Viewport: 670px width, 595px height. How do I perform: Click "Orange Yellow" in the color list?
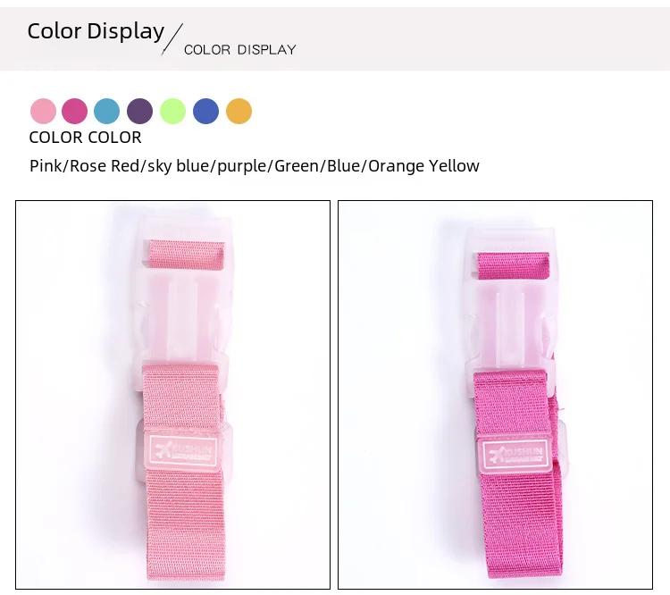click(423, 166)
